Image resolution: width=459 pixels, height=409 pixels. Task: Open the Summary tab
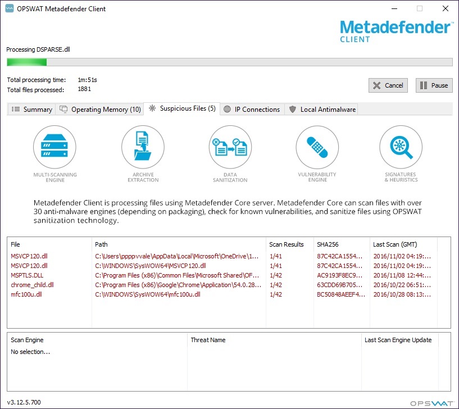pos(31,109)
